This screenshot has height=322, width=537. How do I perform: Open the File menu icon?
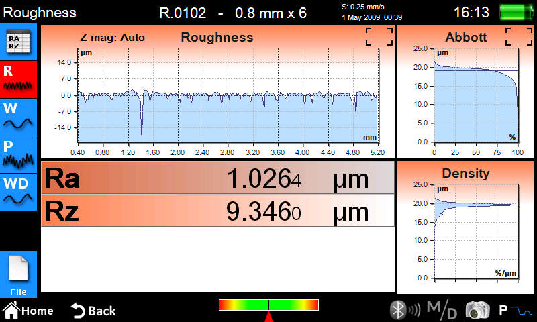[x=18, y=275]
